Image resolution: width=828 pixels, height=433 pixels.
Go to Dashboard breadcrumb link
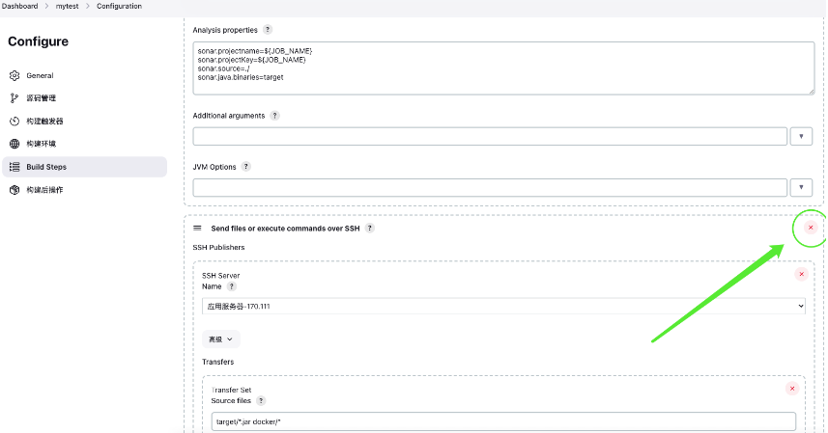19,7
